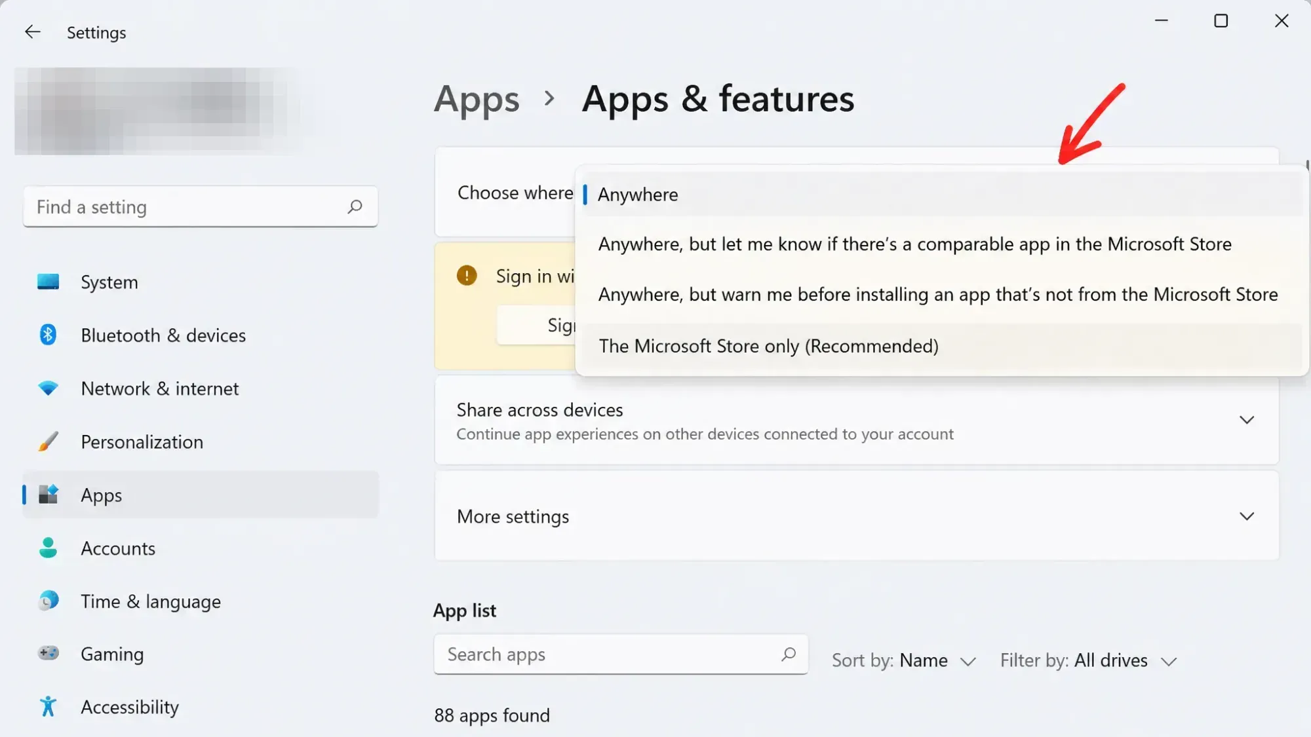Click the 88 apps found text
Image resolution: width=1311 pixels, height=737 pixels.
point(492,715)
